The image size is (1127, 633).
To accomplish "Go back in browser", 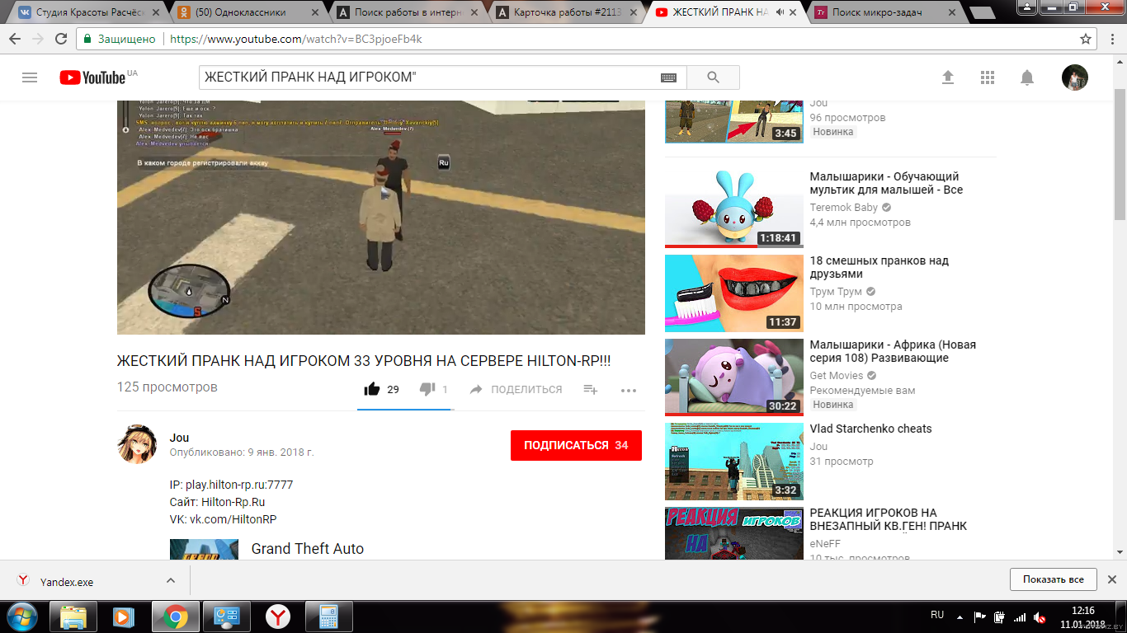I will 15,39.
